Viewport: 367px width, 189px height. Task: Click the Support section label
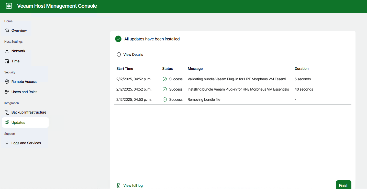tap(10, 134)
